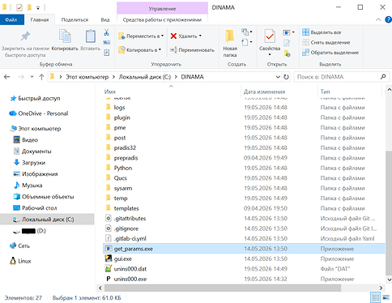Screen dimensions: 392x303
Task: Click the horizontal scrollbar under file list
Action: [223, 288]
